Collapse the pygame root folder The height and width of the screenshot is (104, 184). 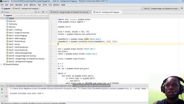(x=1, y=15)
